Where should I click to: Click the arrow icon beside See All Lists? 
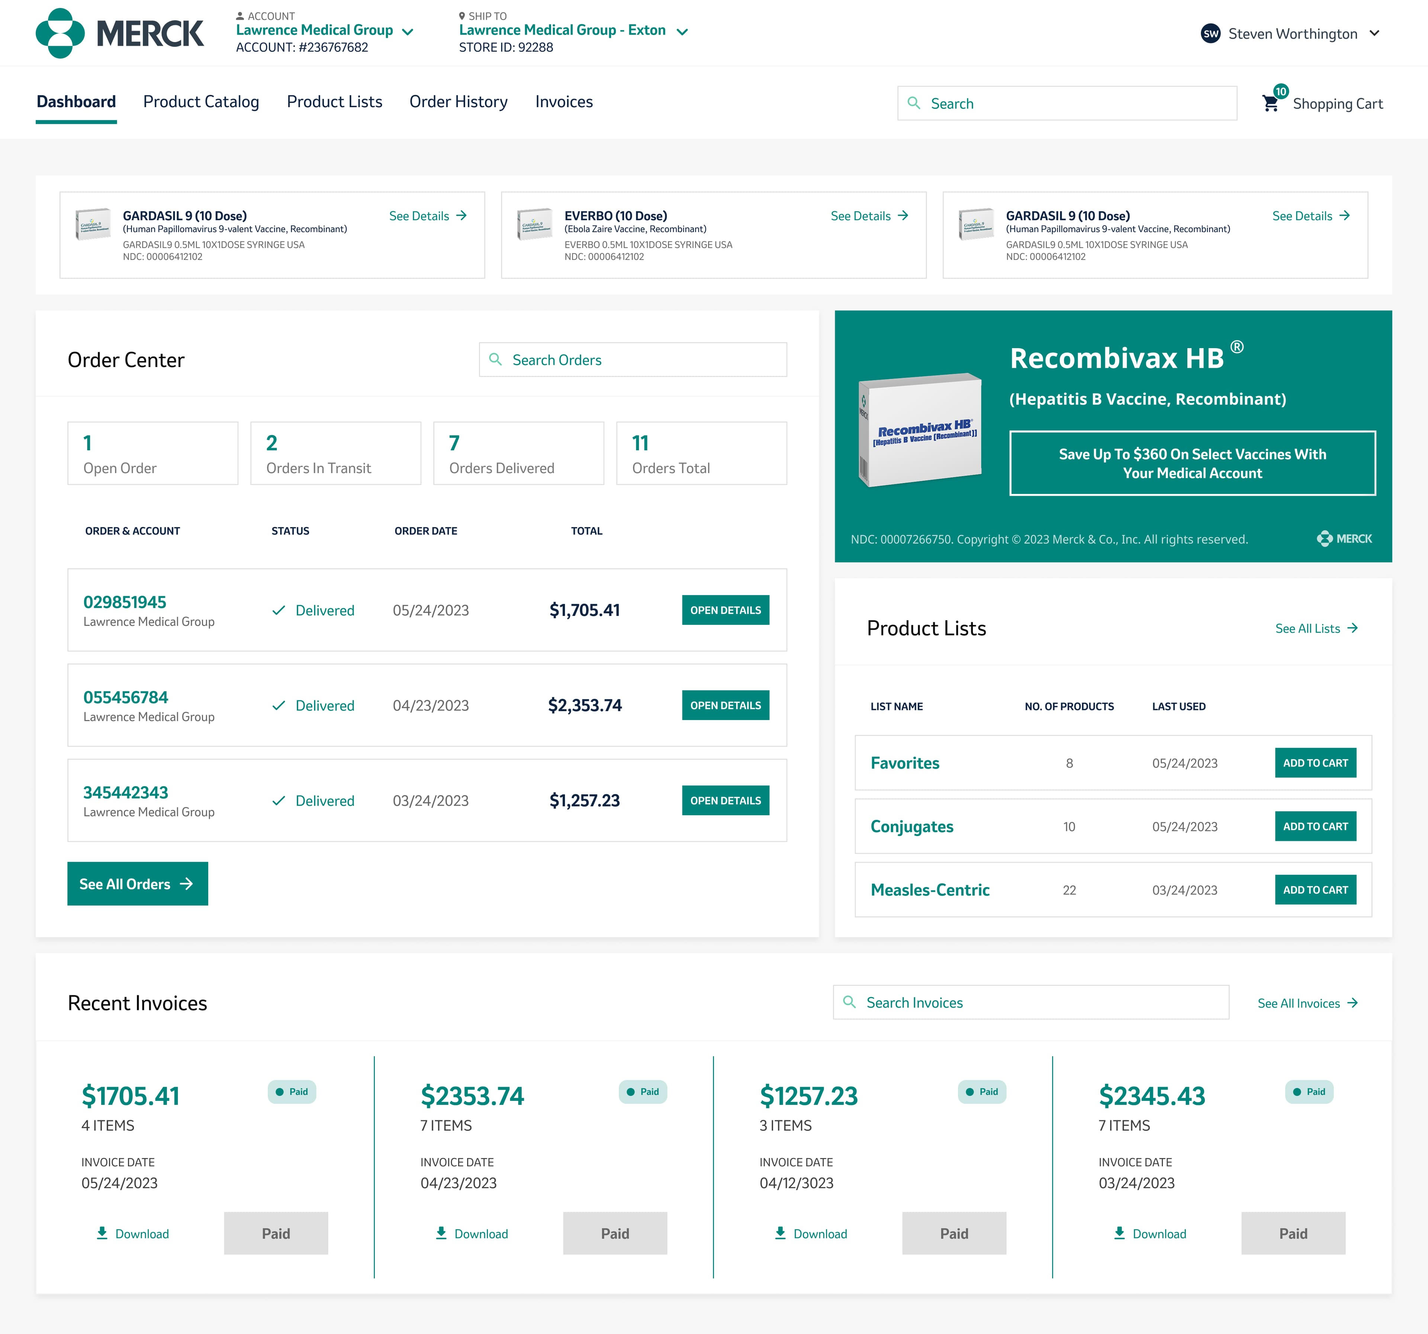click(1353, 628)
